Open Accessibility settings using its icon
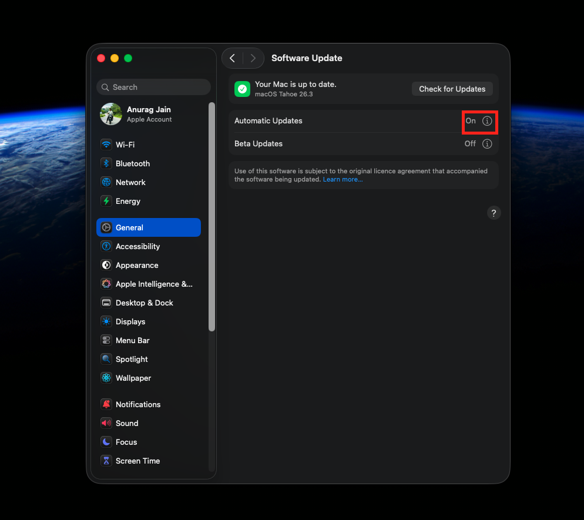The height and width of the screenshot is (520, 584). [x=106, y=246]
